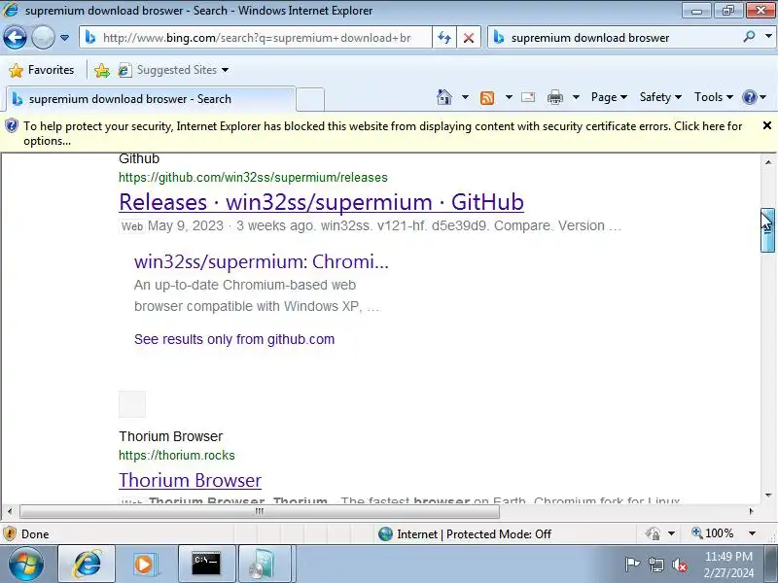778x583 pixels.
Task: Open Windows Media Player from taskbar
Action: [x=144, y=565]
